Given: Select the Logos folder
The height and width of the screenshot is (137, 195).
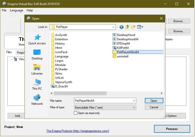Looking at the screenshot, I should click(57, 61).
